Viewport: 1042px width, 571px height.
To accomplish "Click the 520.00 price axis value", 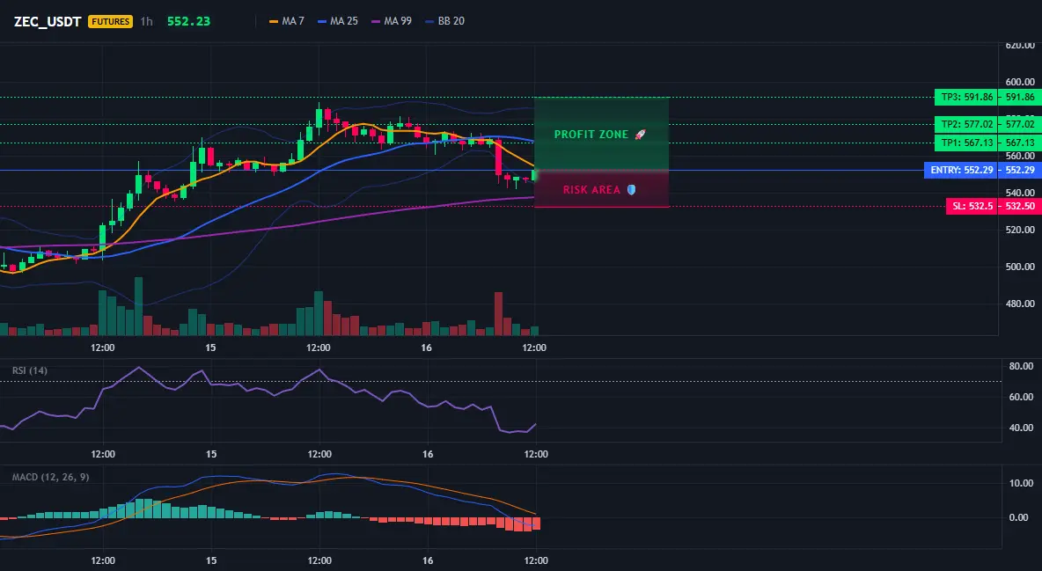I will 1020,230.
